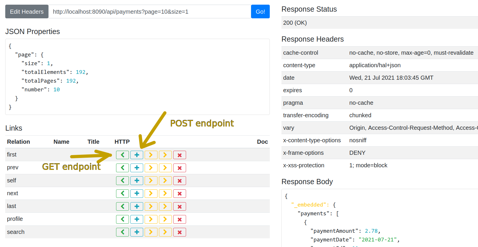Click red X delete icon in search row
The image size is (478, 247).
click(x=180, y=232)
